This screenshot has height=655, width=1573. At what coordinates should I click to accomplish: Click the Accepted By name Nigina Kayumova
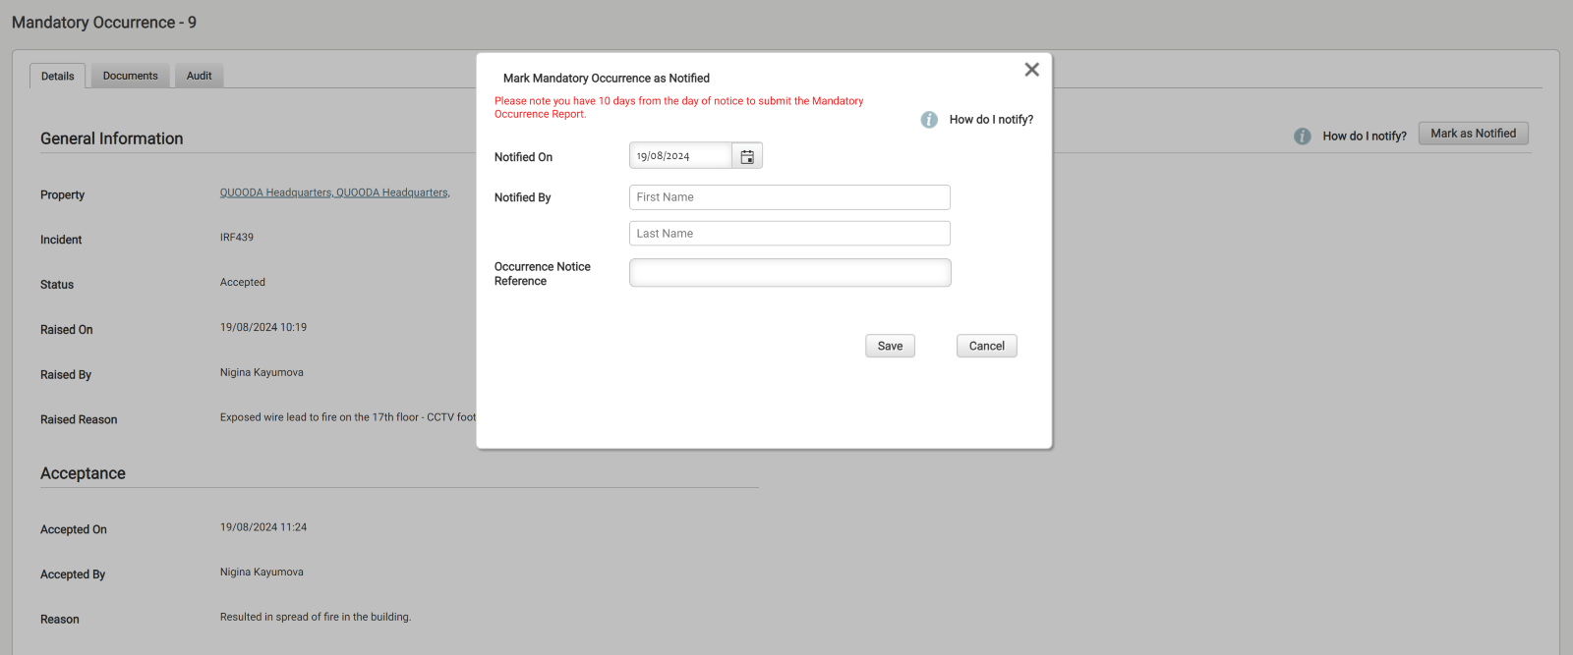point(262,573)
